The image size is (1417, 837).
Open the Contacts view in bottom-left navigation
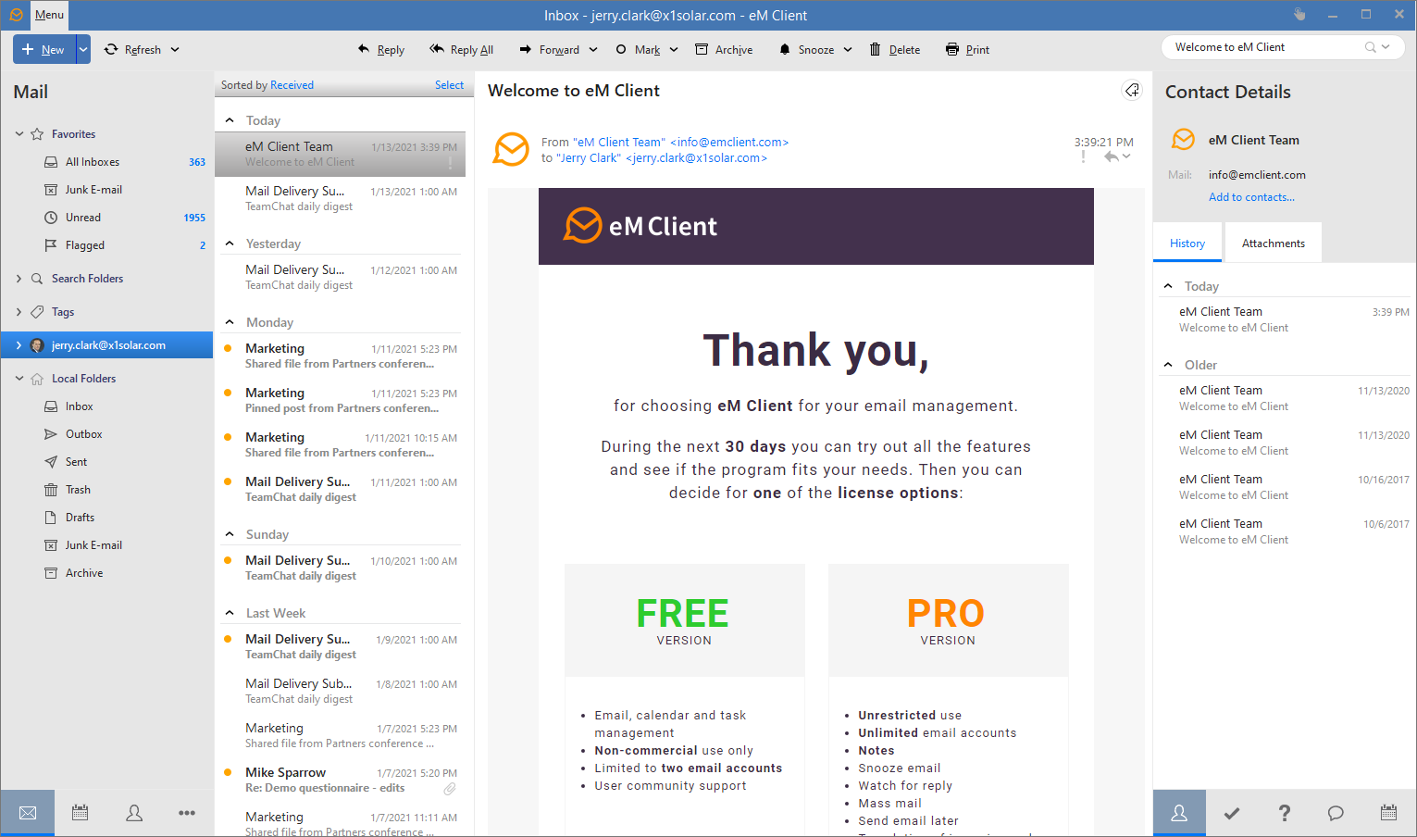(x=134, y=813)
